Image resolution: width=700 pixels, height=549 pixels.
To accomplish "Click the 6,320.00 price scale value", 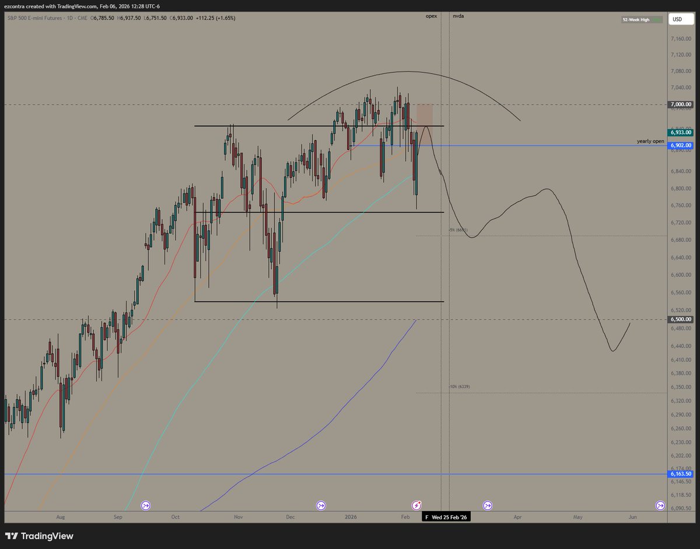I will pyautogui.click(x=680, y=401).
